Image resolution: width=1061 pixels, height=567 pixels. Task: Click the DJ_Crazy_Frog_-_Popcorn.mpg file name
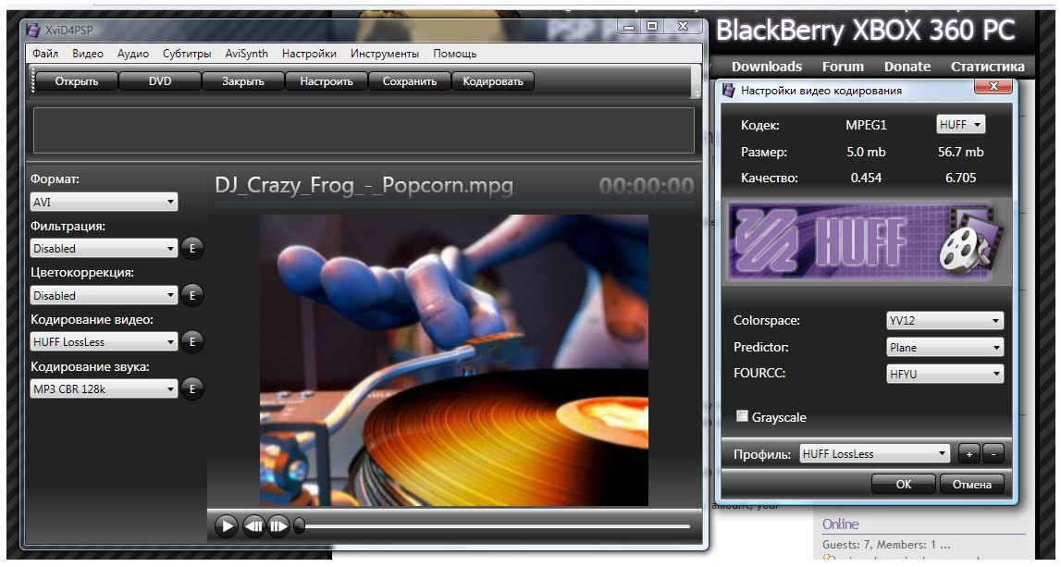pos(364,185)
